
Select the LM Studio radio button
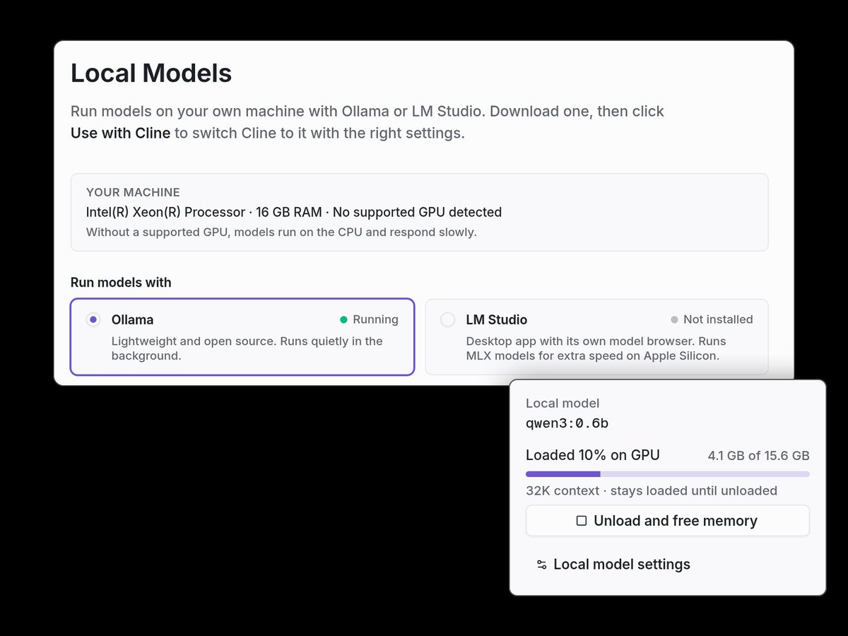[x=447, y=319]
